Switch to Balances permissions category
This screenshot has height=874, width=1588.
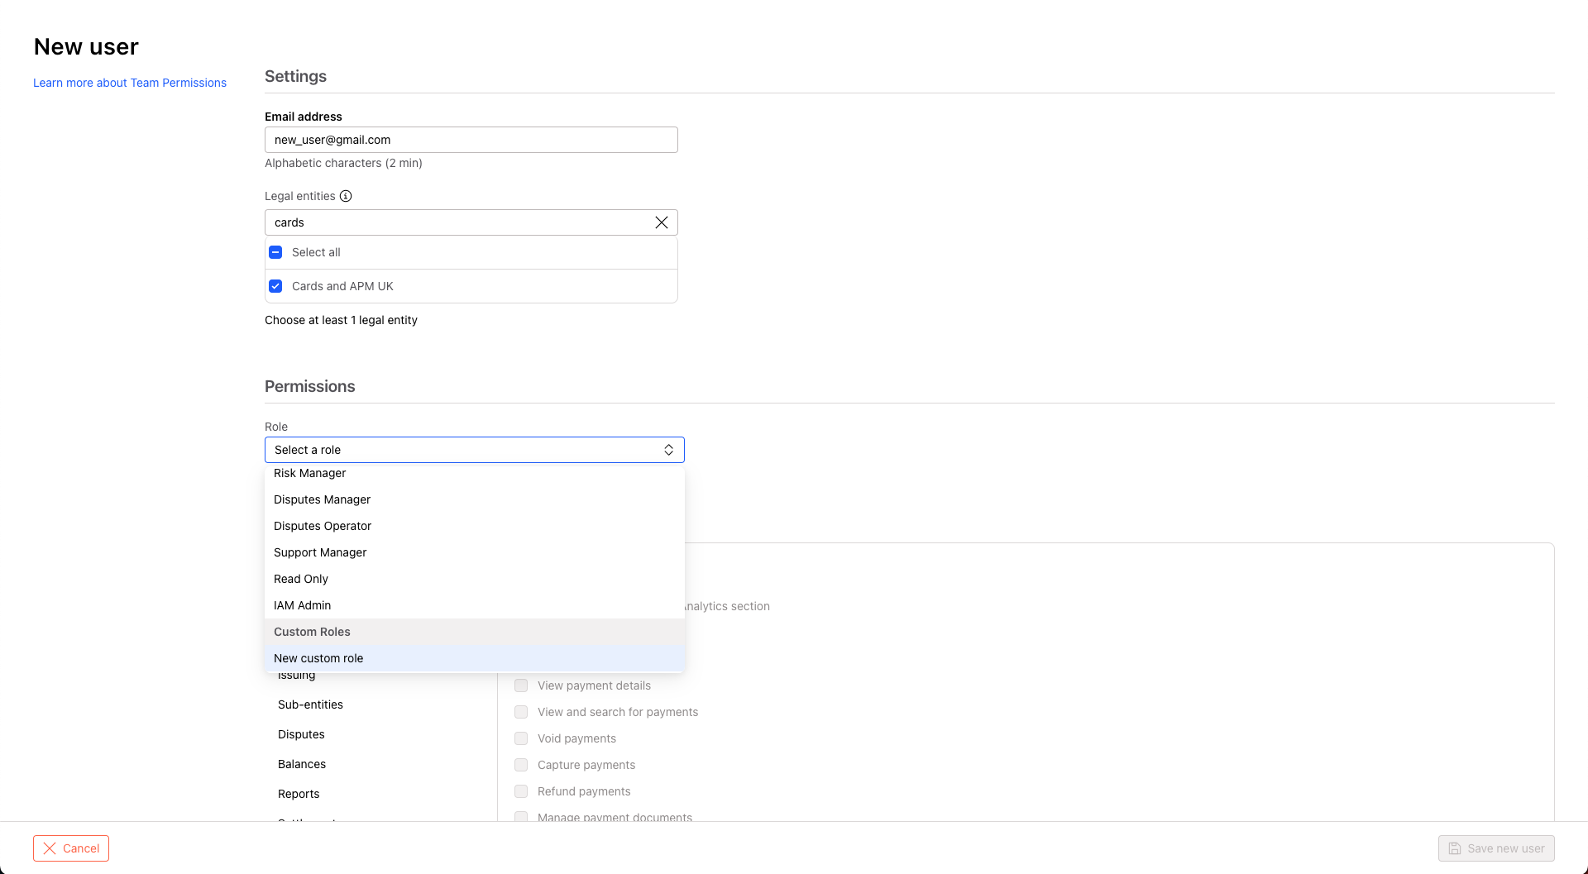pos(302,764)
